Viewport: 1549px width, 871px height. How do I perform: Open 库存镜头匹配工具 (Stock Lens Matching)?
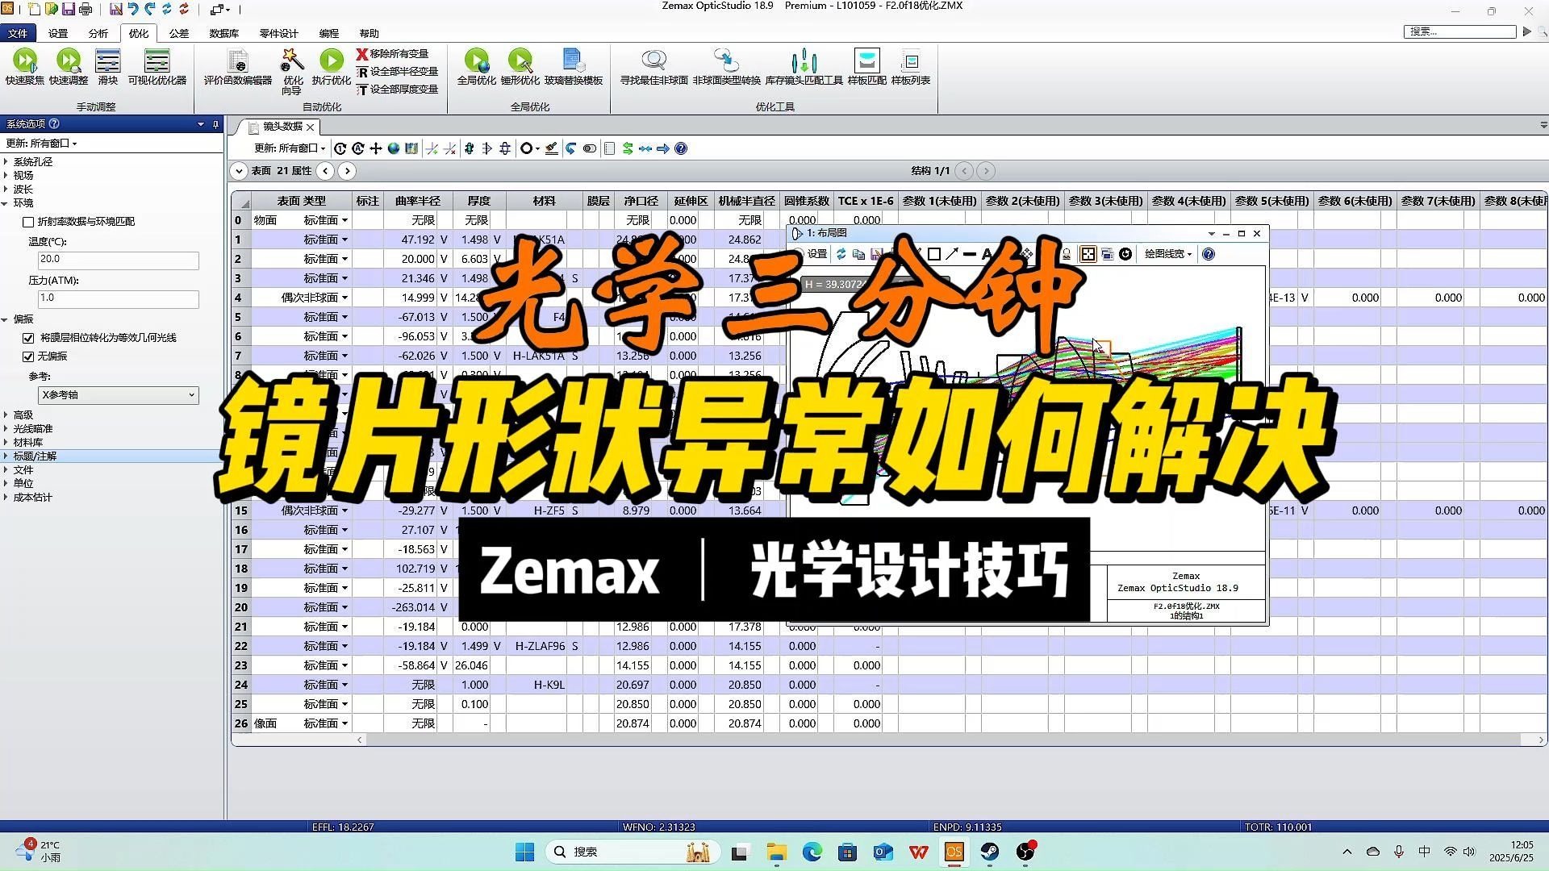(x=804, y=69)
